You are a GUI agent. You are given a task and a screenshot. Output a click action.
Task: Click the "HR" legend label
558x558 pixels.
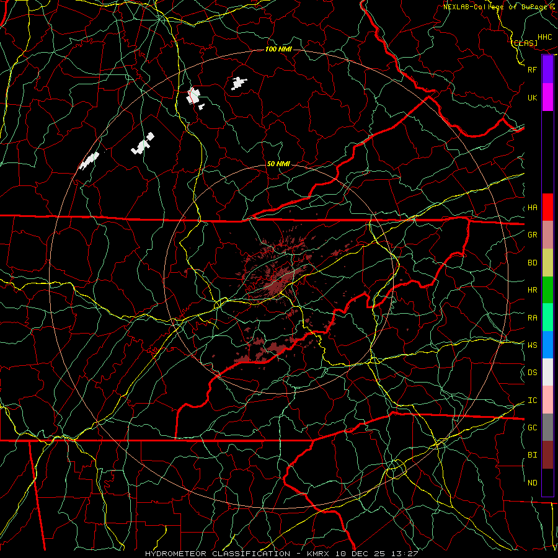[x=532, y=290]
